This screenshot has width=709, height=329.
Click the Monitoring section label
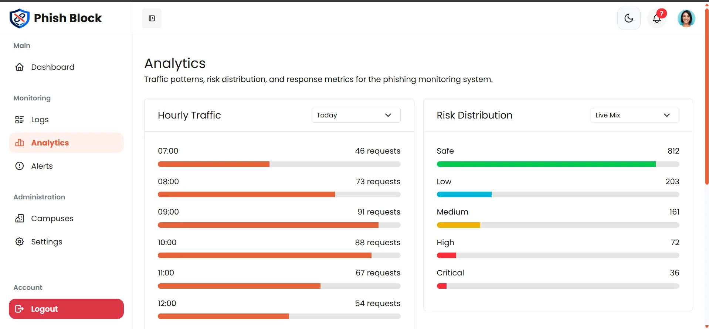pos(32,98)
